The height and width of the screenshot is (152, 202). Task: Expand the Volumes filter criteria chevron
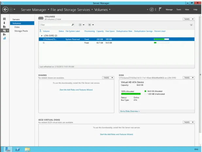191,25
